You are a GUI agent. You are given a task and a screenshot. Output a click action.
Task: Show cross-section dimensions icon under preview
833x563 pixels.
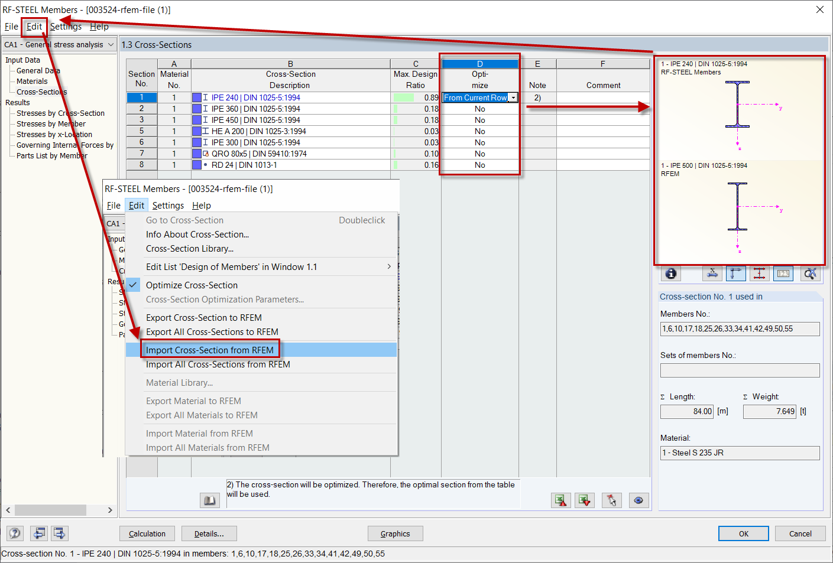point(712,273)
